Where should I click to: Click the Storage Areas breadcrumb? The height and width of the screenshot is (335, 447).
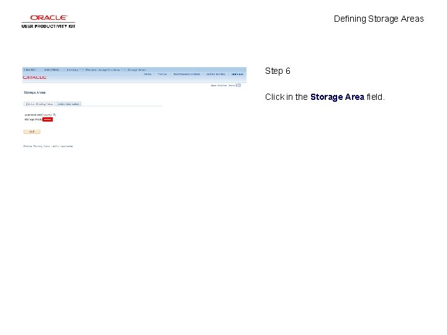(x=137, y=69)
